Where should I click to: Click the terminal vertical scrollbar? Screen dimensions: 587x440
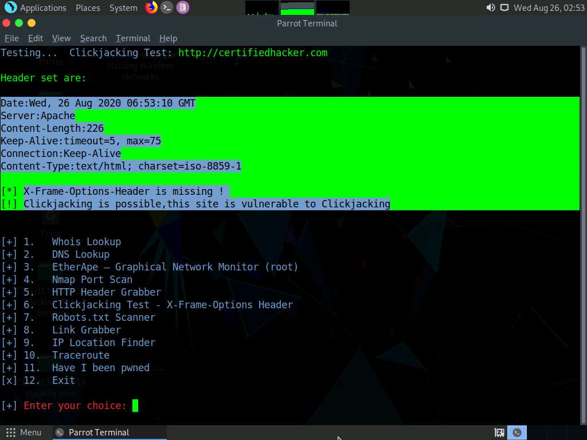click(x=583, y=235)
